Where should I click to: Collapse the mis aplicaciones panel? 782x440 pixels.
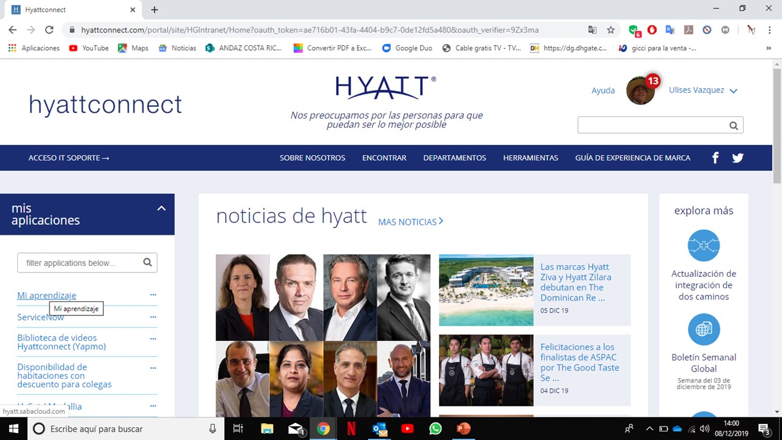[x=161, y=208]
